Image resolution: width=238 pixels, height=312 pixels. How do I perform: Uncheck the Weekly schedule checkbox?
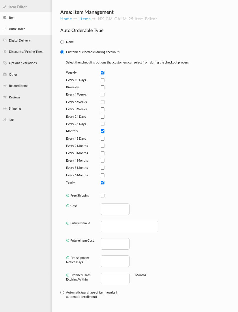click(103, 73)
